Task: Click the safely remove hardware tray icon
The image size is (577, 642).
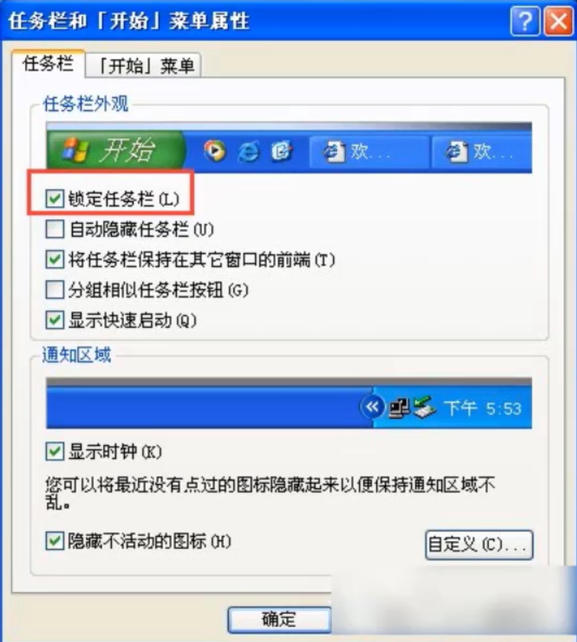Action: 425,407
